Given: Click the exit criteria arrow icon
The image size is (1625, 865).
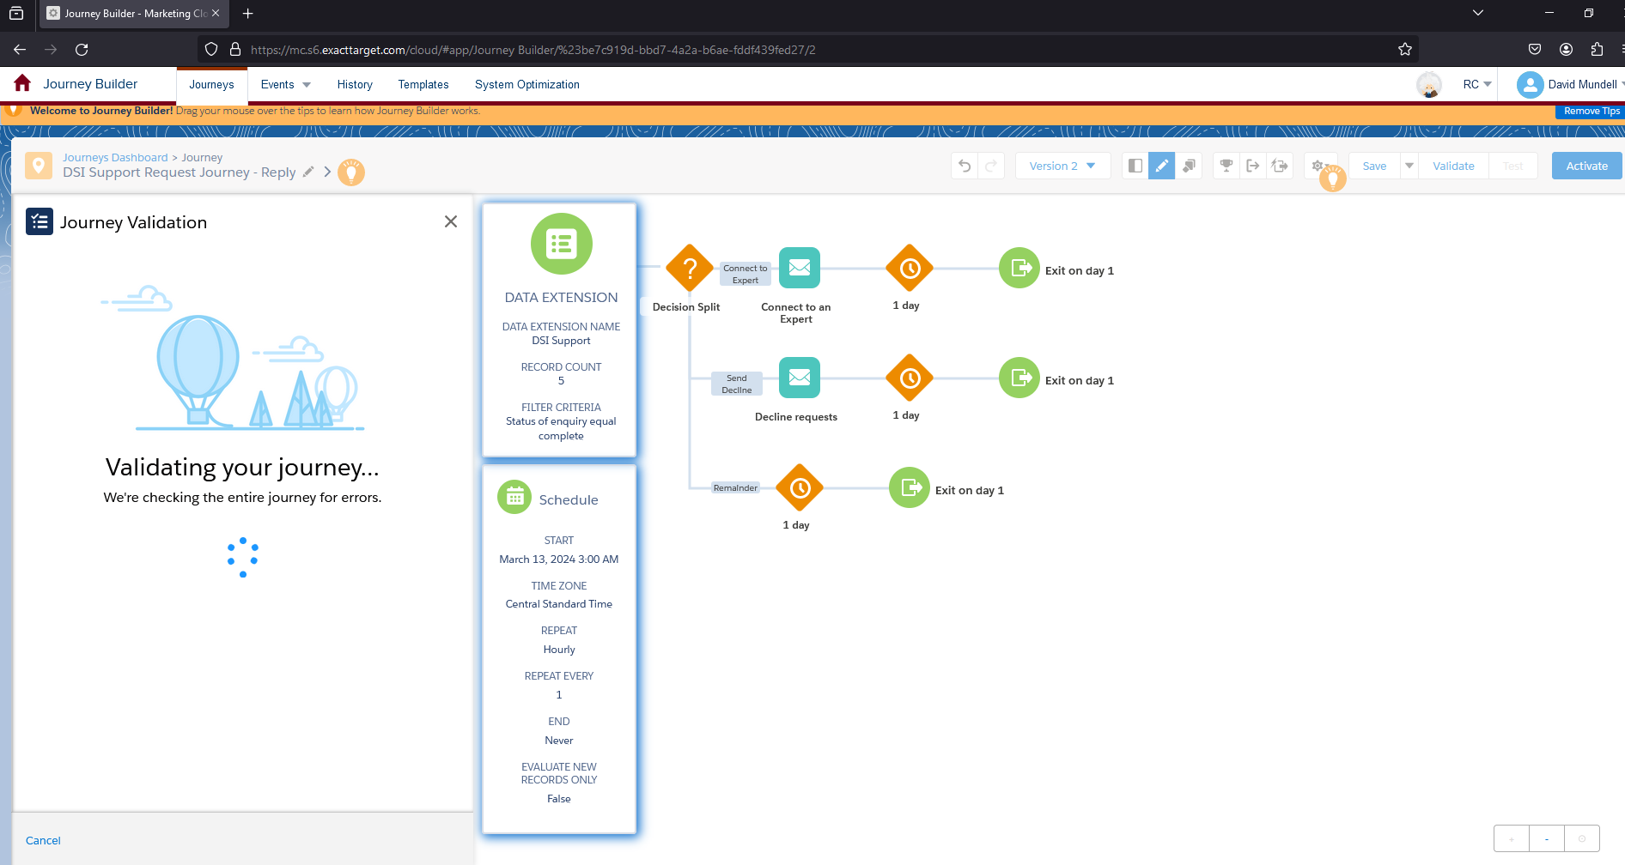Looking at the screenshot, I should pyautogui.click(x=1253, y=166).
